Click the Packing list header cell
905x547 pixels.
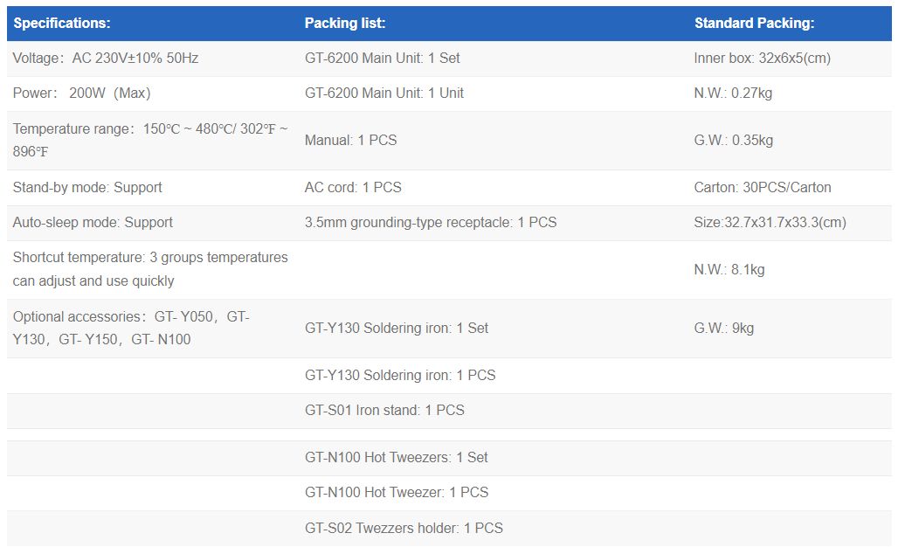click(x=345, y=24)
